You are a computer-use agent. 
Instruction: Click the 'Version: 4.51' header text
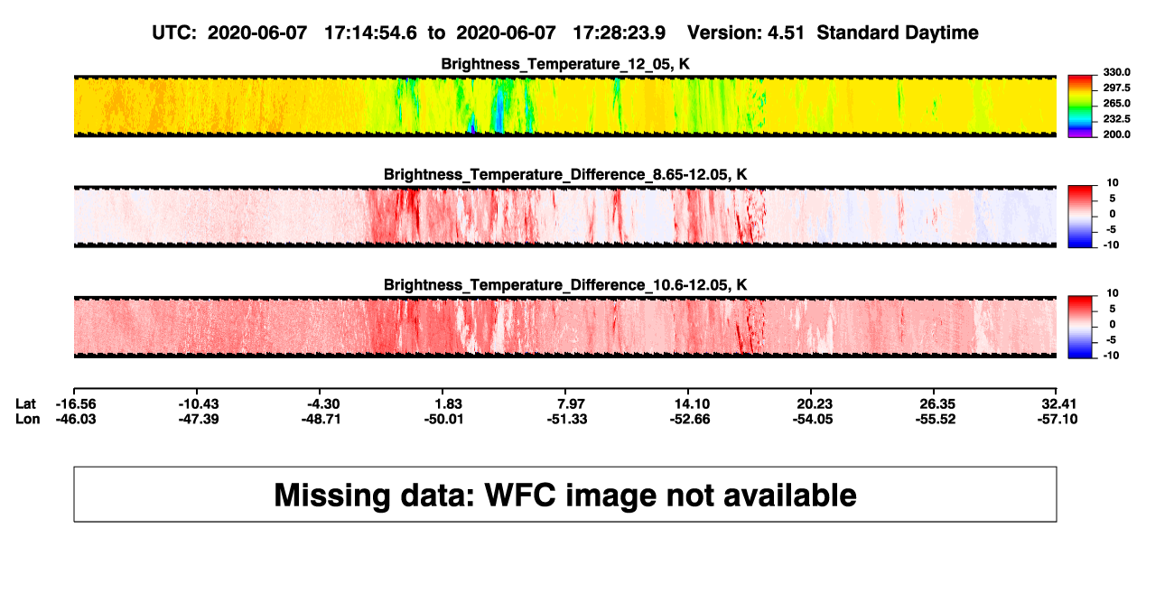point(747,33)
